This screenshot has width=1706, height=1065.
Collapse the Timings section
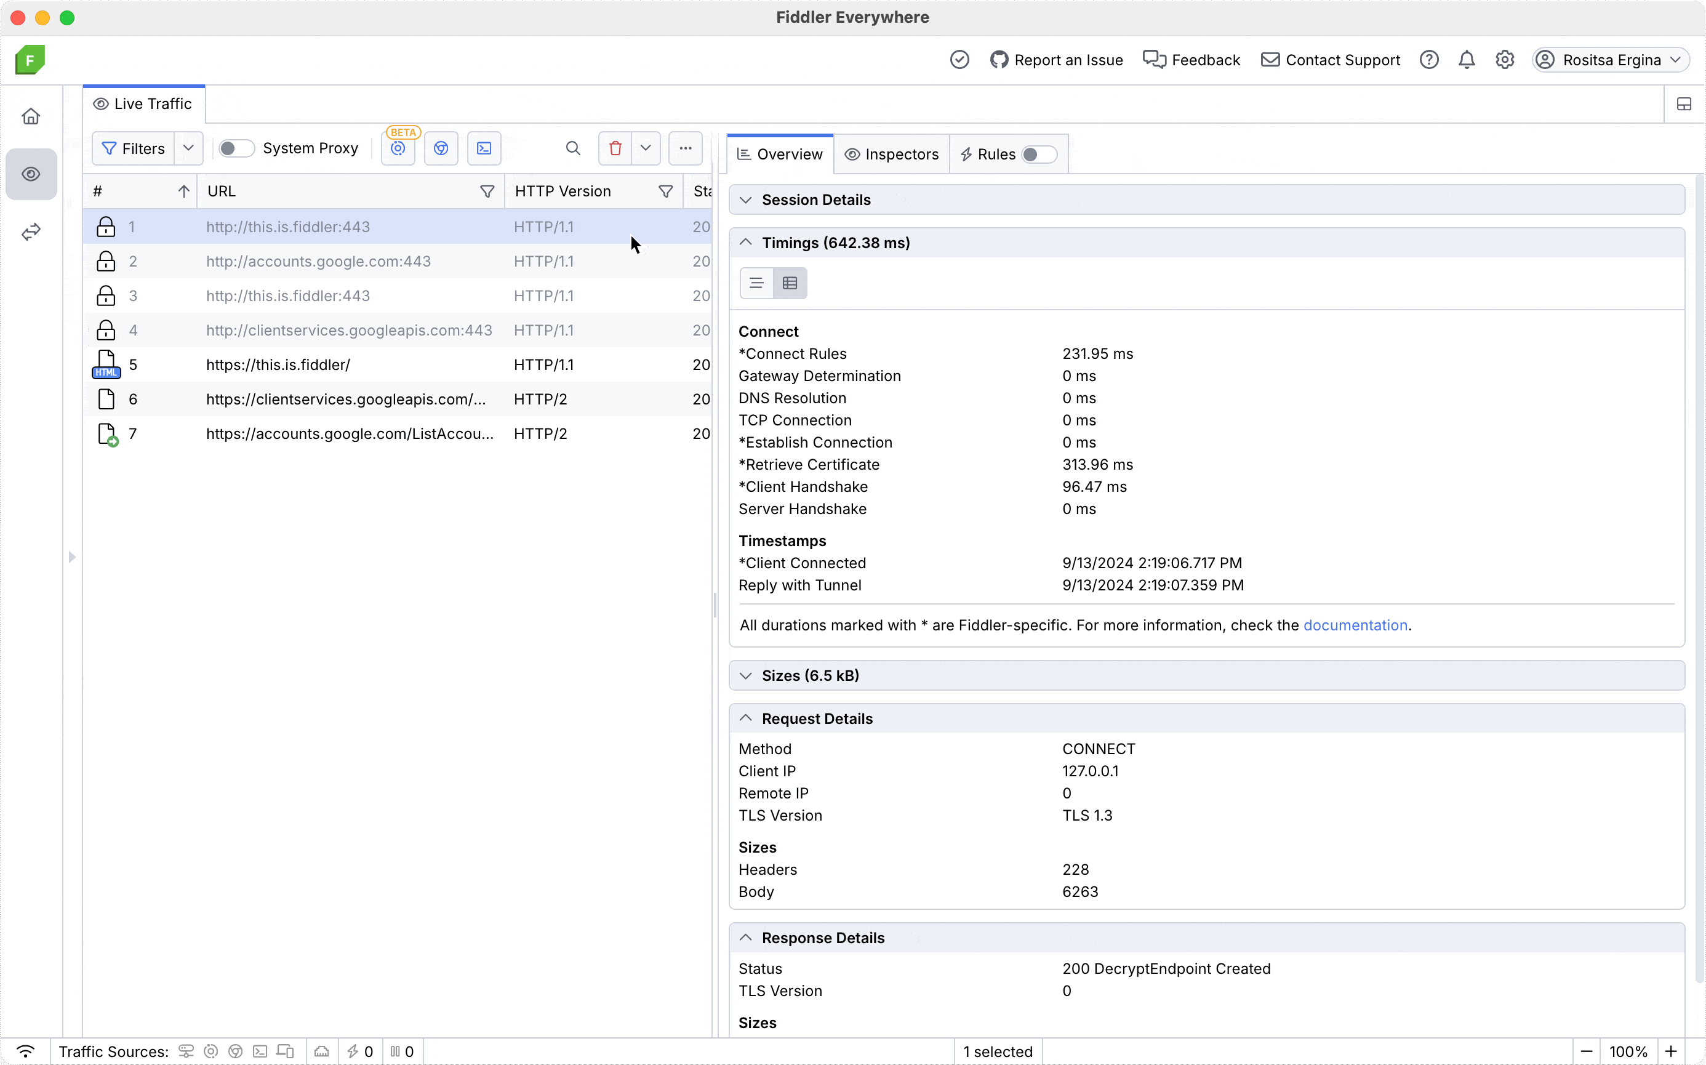(x=1207, y=243)
